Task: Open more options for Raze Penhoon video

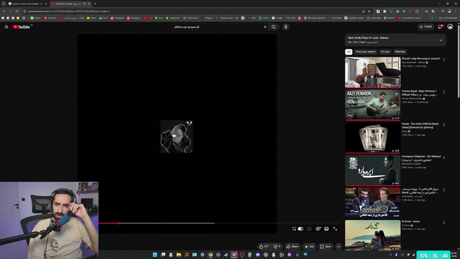Action: pos(444,92)
